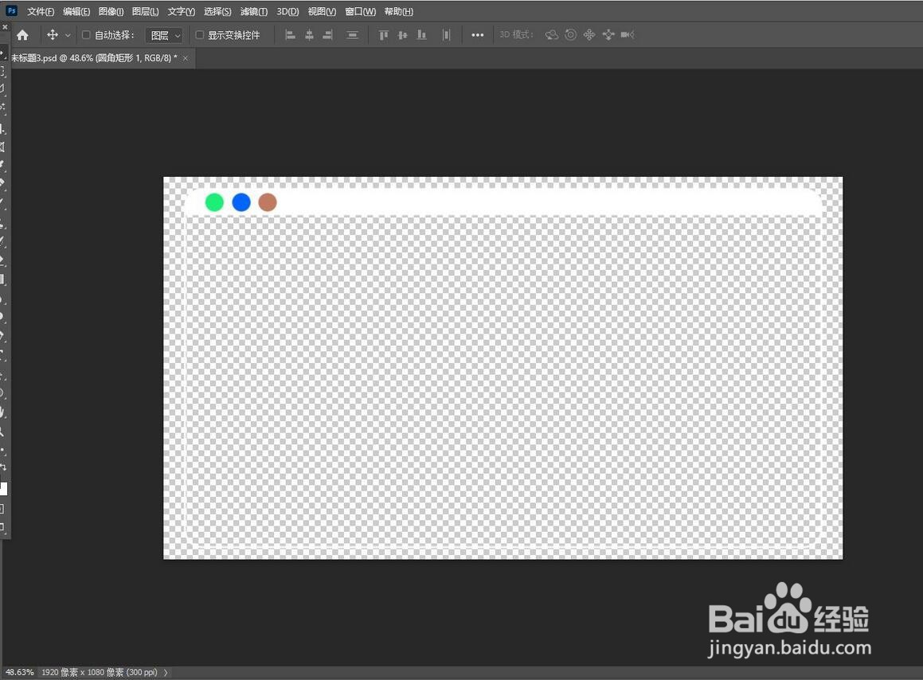Click the Photoshop Ps logo icon
The height and width of the screenshot is (680, 923).
point(11,10)
